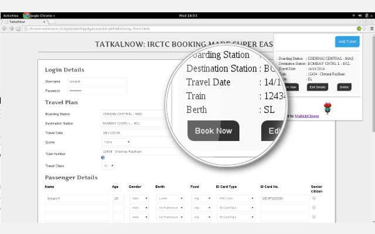
Task: Click the Travel Date field showing 14/11/2014
Action: click(134, 133)
